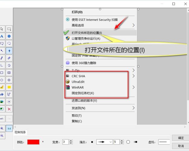Choose the thin diagonal arrow tool
Screen dimensions: 189x151
click(2, 51)
